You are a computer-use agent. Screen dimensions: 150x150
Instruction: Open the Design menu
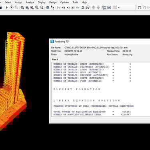coord(53,2)
